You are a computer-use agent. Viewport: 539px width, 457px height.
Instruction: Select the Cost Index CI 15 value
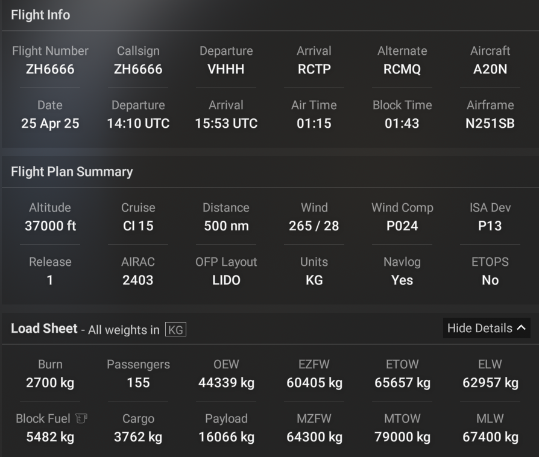click(x=138, y=226)
